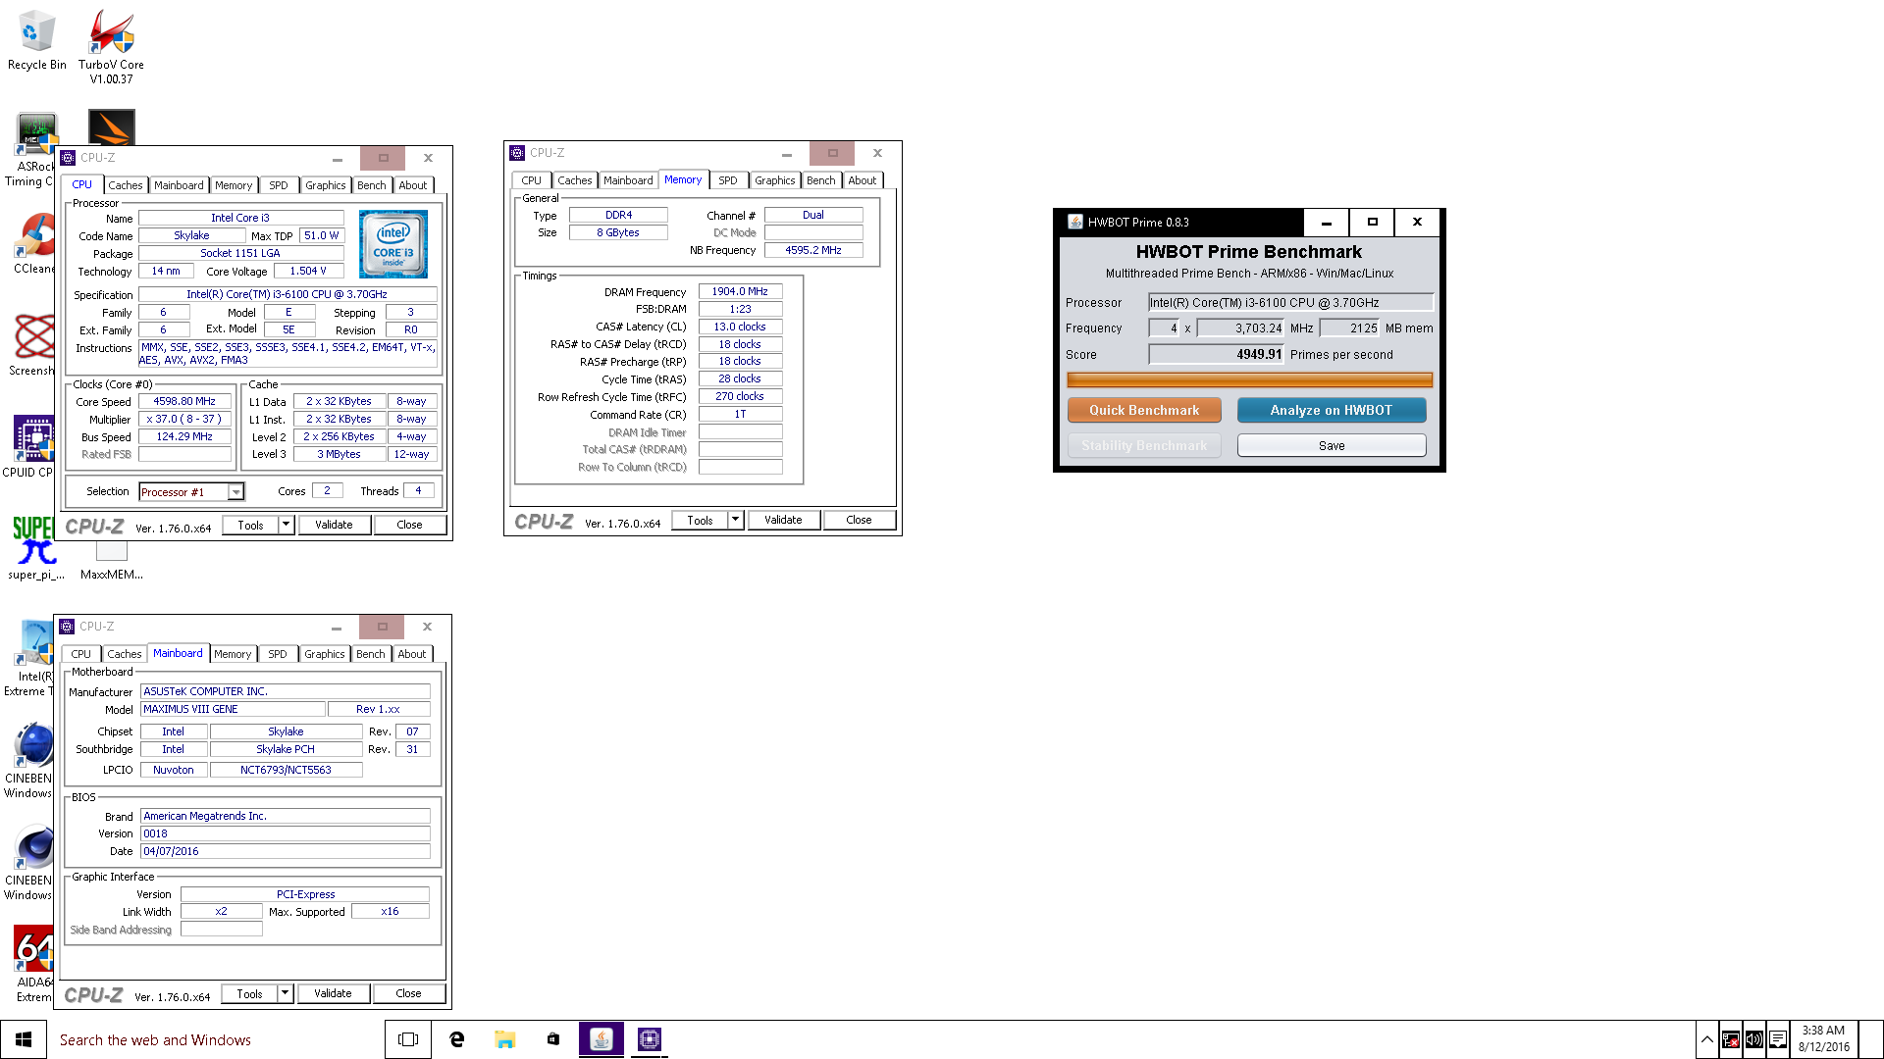The image size is (1884, 1059).
Task: Show hidden system tray icons
Action: tap(1707, 1039)
